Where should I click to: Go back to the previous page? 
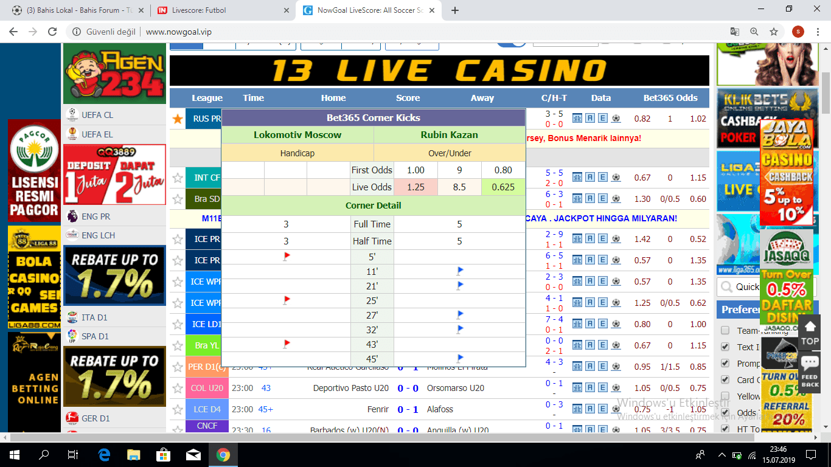[x=15, y=32]
